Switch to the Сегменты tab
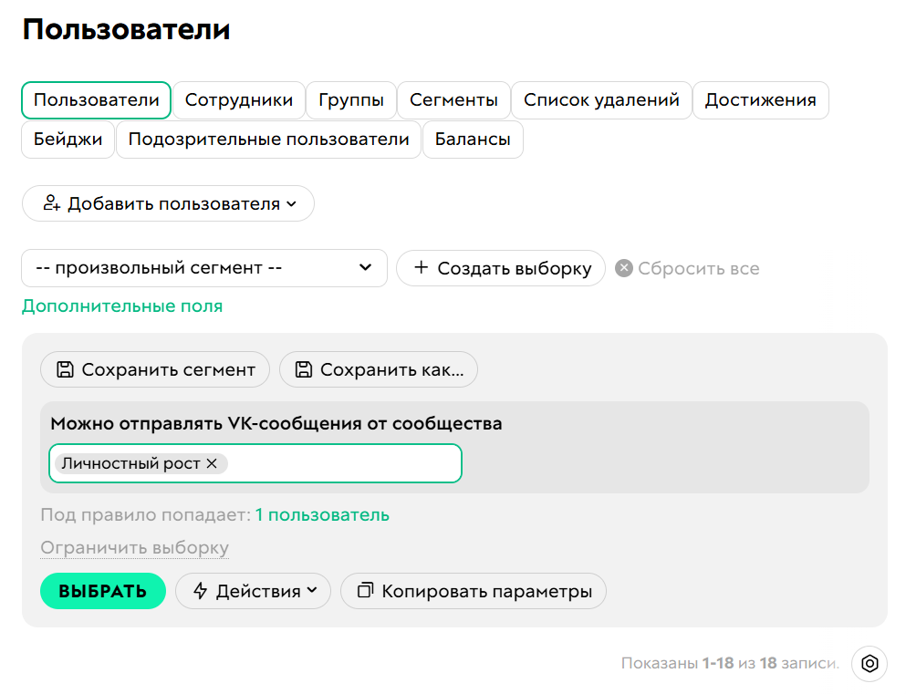The image size is (906, 694). click(453, 100)
